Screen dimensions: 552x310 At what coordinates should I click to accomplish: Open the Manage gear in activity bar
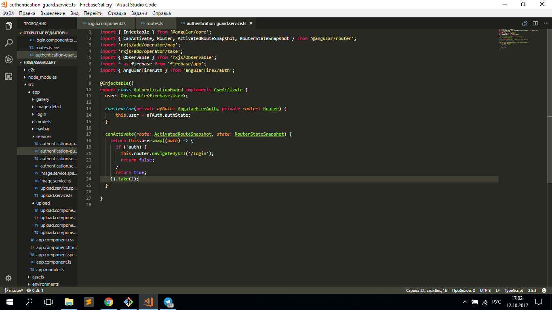pyautogui.click(x=8, y=278)
